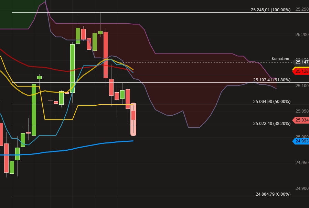The width and height of the screenshot is (309, 208).
Task: Click the 25.107,41 (61.80%) retracement label
Action: tap(272, 80)
